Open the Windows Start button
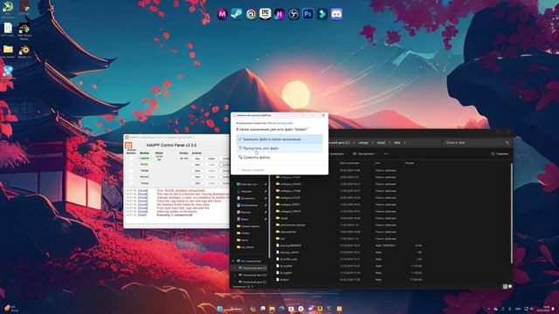The image size is (559, 314). pyautogui.click(x=220, y=309)
